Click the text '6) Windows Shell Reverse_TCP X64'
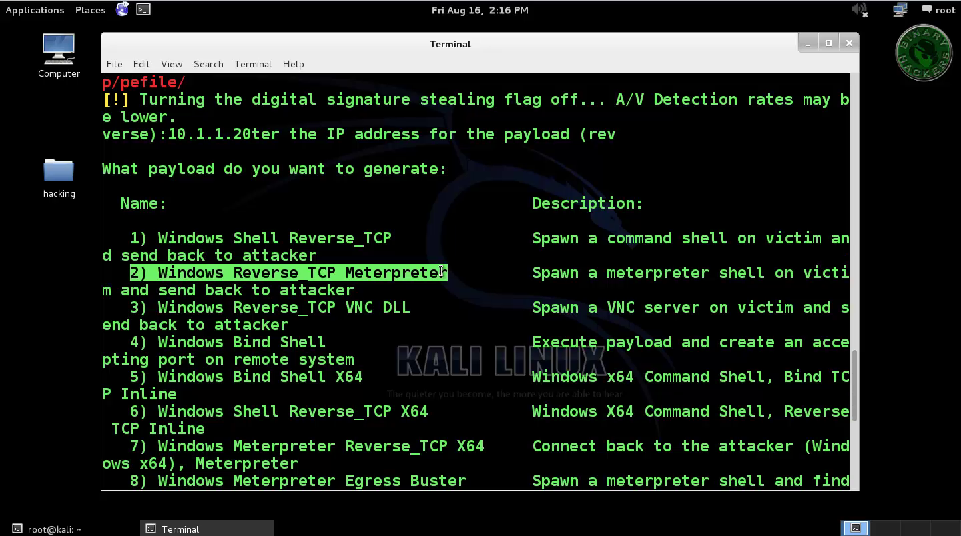Screen dimensions: 961x536 [279, 411]
